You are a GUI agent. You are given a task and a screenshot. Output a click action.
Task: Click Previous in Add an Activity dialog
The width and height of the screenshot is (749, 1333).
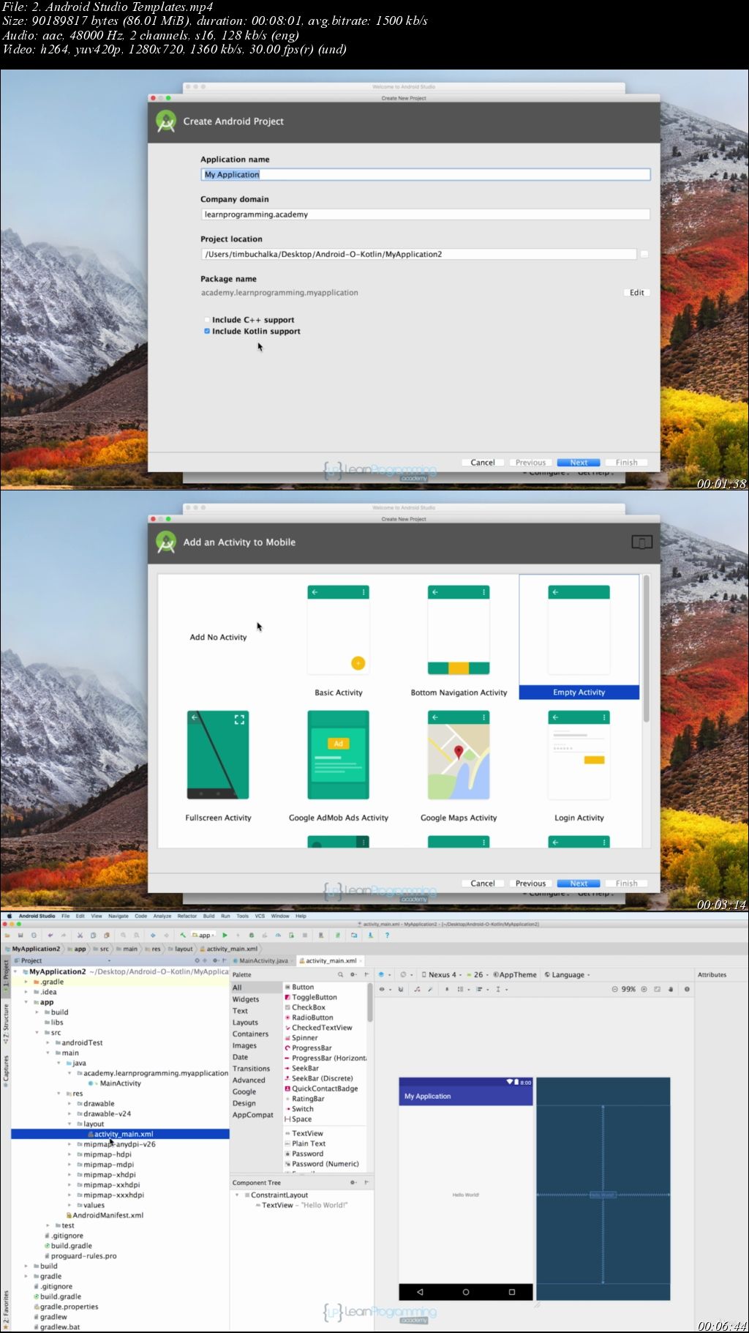(x=530, y=884)
